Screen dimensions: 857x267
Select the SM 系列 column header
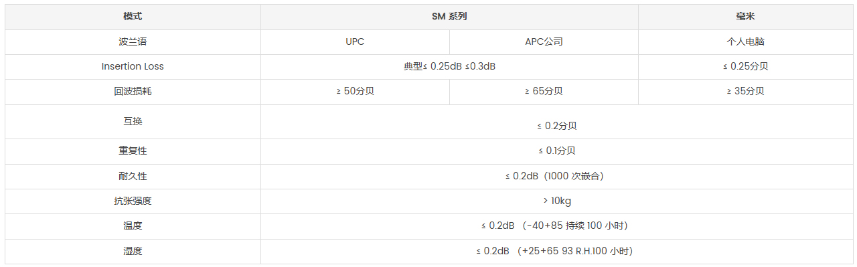[449, 17]
